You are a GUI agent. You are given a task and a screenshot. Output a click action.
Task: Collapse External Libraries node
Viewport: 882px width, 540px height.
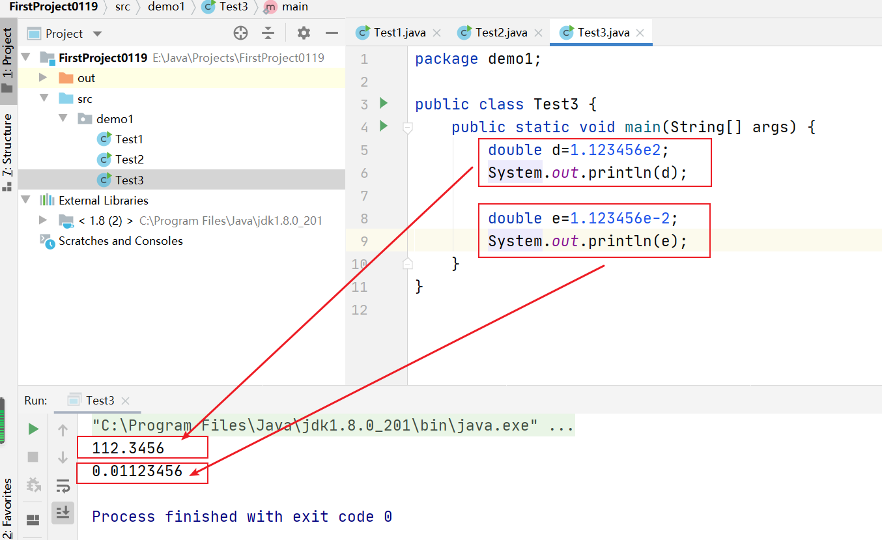(26, 200)
